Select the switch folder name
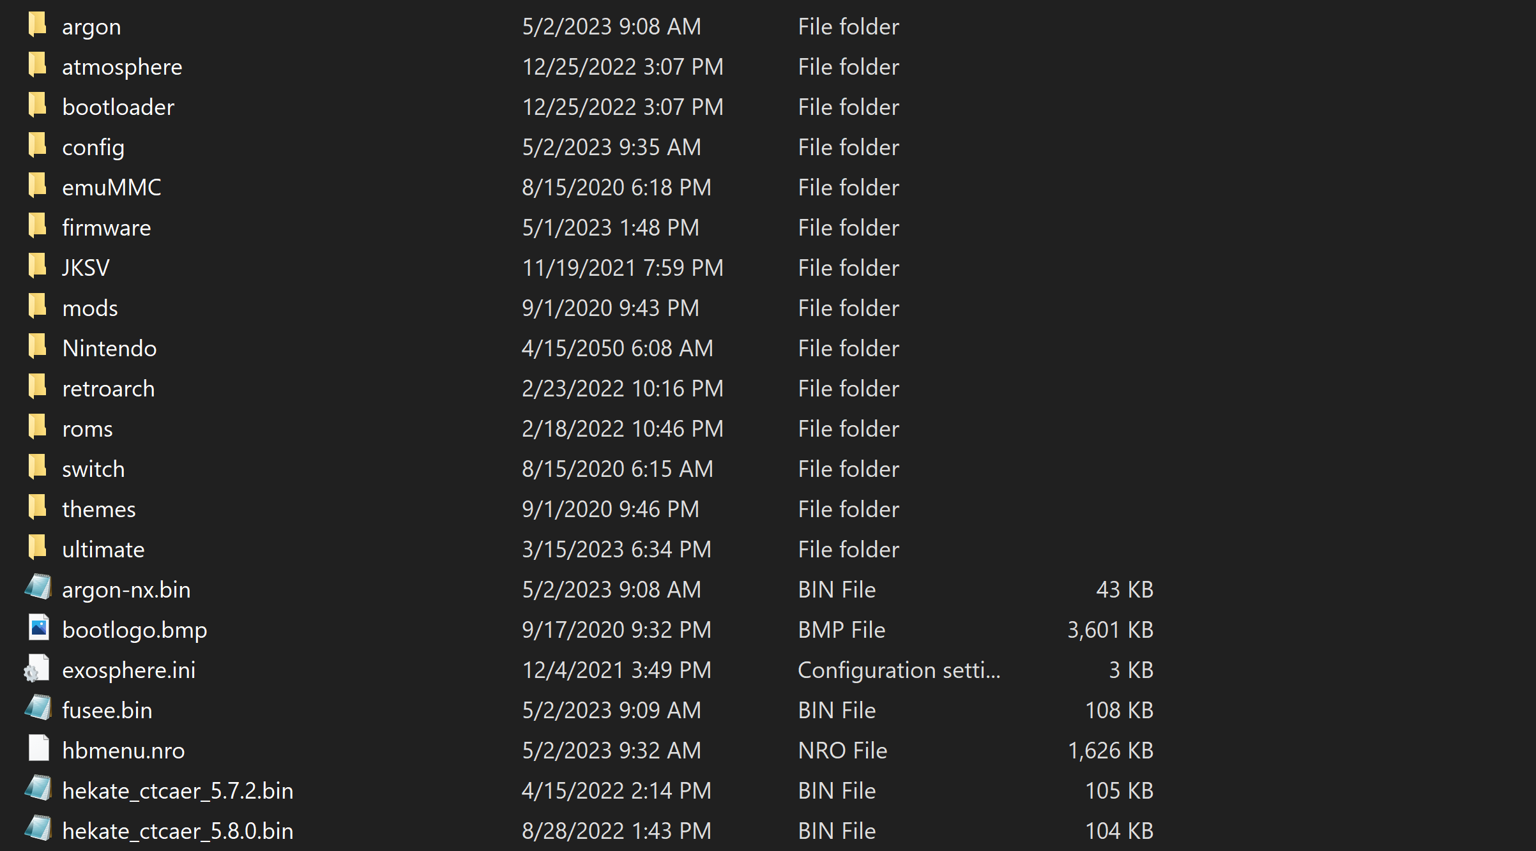Image resolution: width=1536 pixels, height=851 pixels. coord(93,469)
